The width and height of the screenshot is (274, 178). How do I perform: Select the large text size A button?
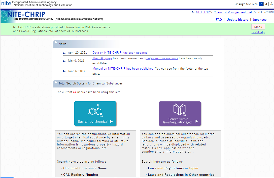click(x=271, y=4)
